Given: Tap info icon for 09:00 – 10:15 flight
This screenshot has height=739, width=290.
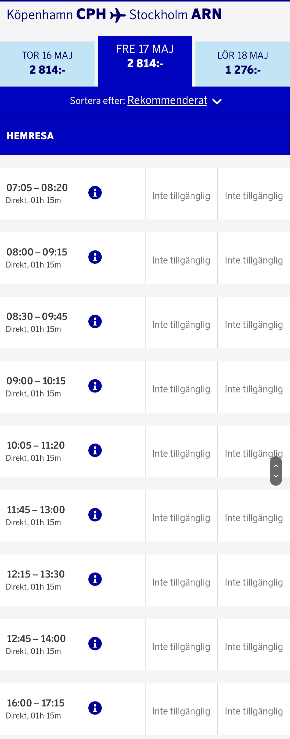Looking at the screenshot, I should 95,386.
